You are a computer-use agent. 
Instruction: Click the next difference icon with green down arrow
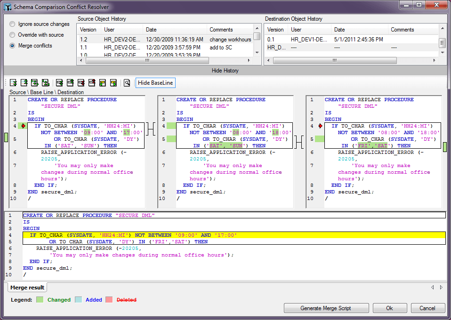click(13, 83)
